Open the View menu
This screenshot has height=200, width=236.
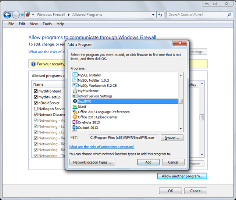34,24
